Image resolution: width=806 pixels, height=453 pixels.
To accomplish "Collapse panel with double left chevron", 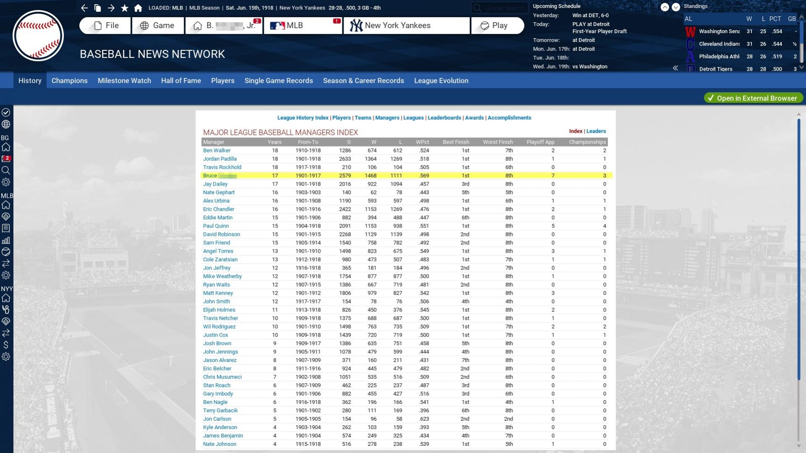I will coord(675,68).
